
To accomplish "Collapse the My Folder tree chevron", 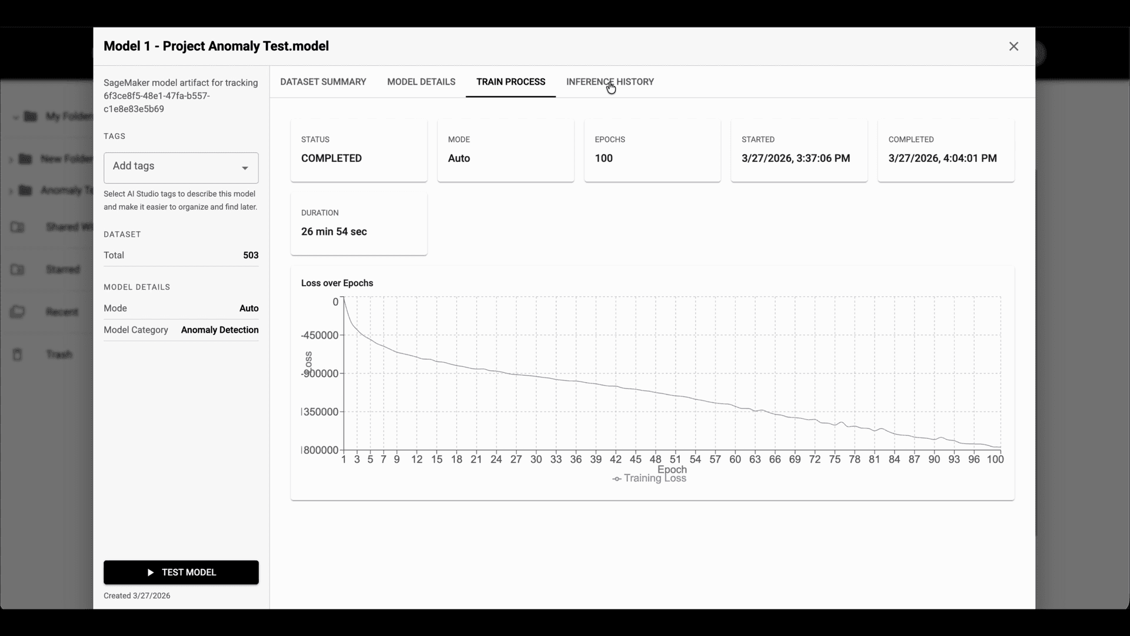I will coord(15,117).
